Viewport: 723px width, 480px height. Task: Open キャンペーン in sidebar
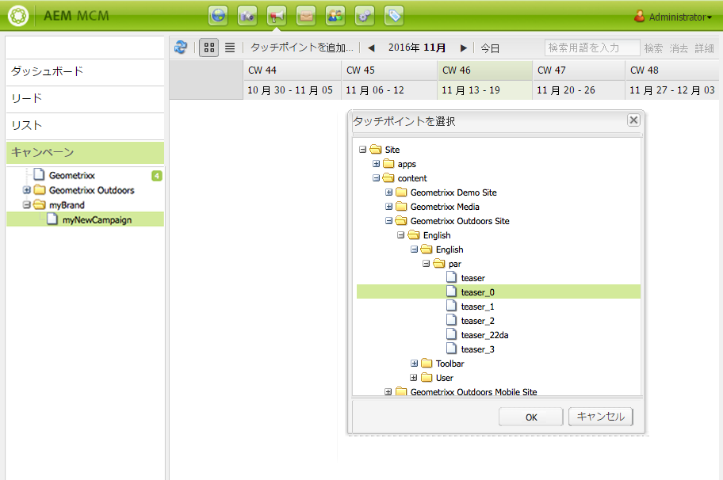click(86, 153)
